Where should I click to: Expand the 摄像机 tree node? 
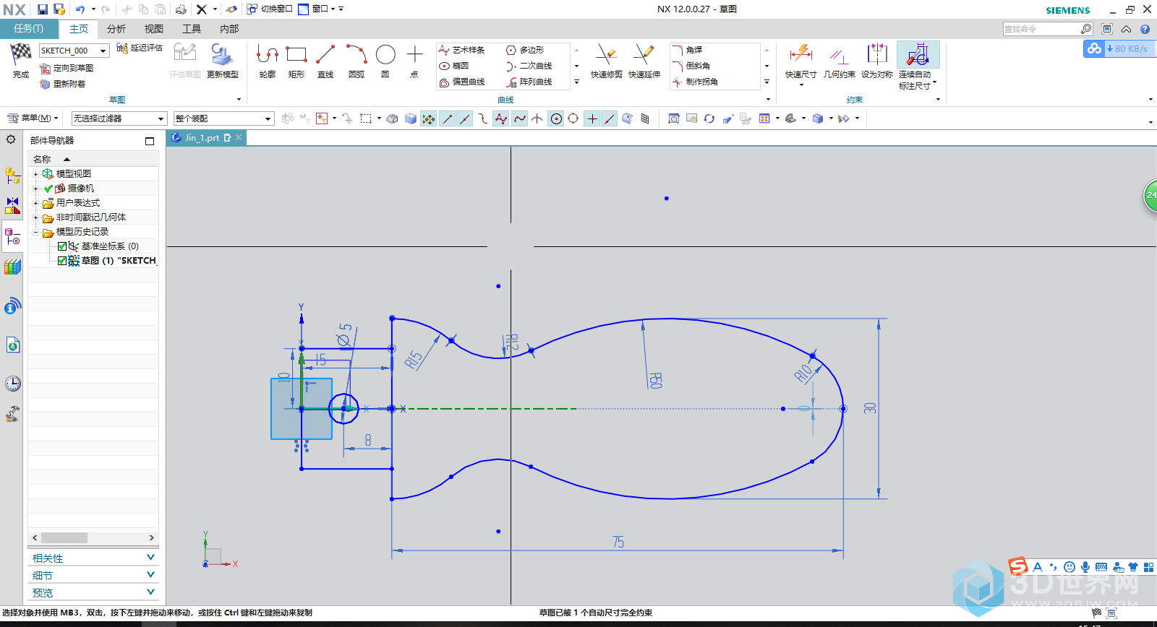pyautogui.click(x=35, y=189)
